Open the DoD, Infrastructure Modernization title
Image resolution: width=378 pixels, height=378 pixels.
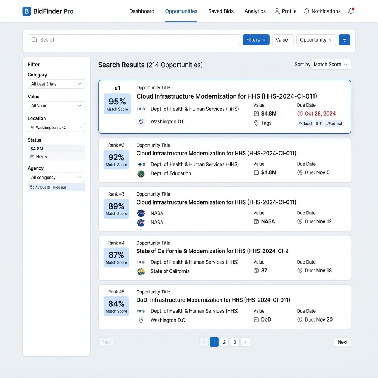[x=213, y=300]
